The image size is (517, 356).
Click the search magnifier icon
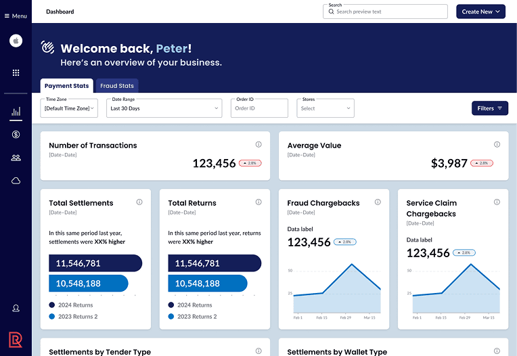click(x=331, y=12)
